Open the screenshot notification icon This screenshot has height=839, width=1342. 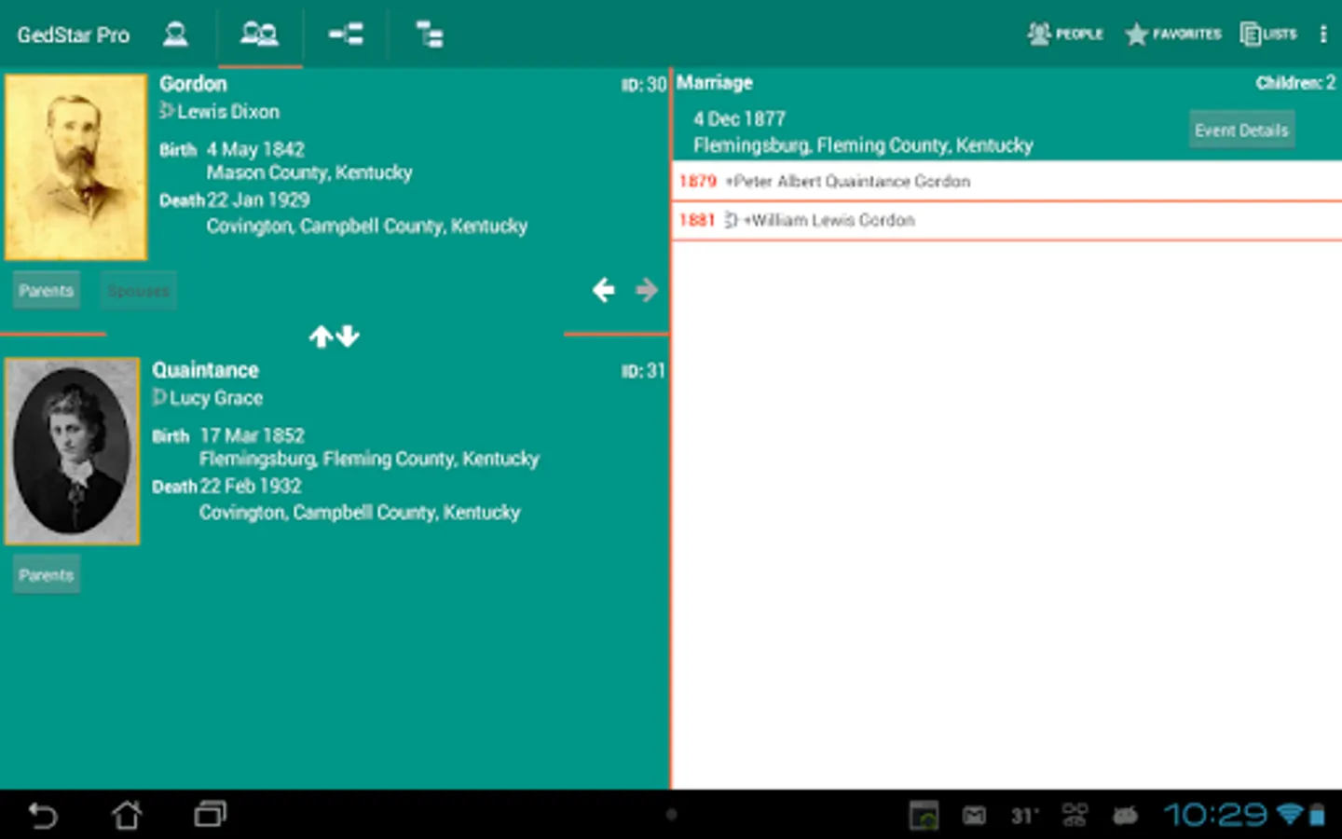point(924,816)
